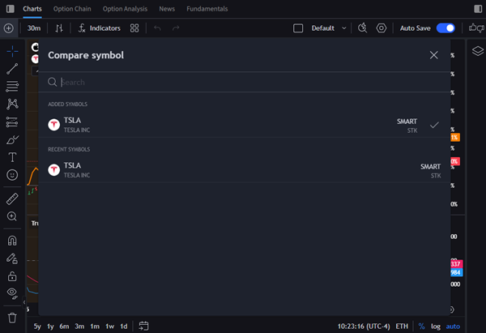Uncheck the TSLA added symbol checkmark
486x333 pixels.
434,125
